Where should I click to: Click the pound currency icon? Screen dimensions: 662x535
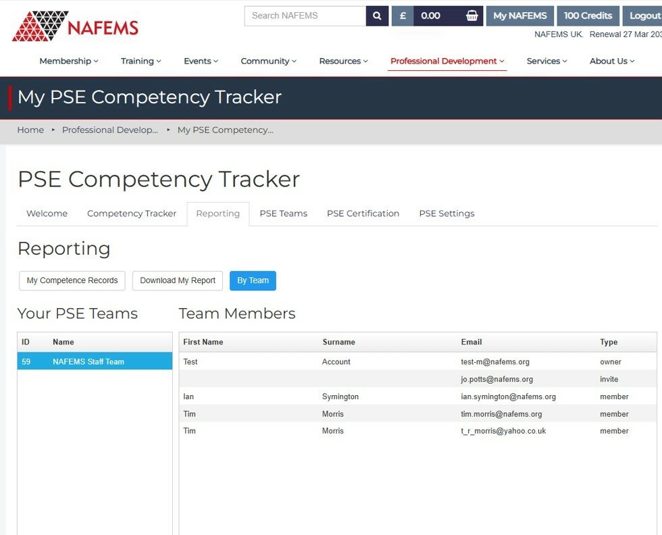(403, 16)
